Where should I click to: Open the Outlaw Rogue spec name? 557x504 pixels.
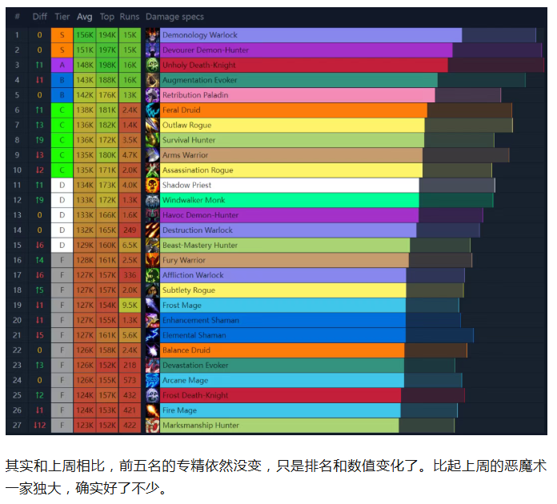pos(186,126)
